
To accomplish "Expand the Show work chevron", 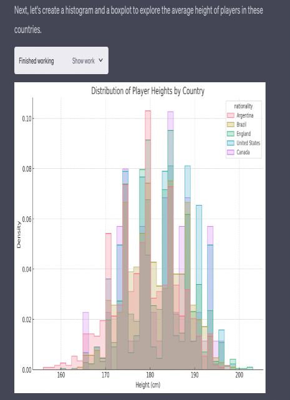I will tap(101, 60).
